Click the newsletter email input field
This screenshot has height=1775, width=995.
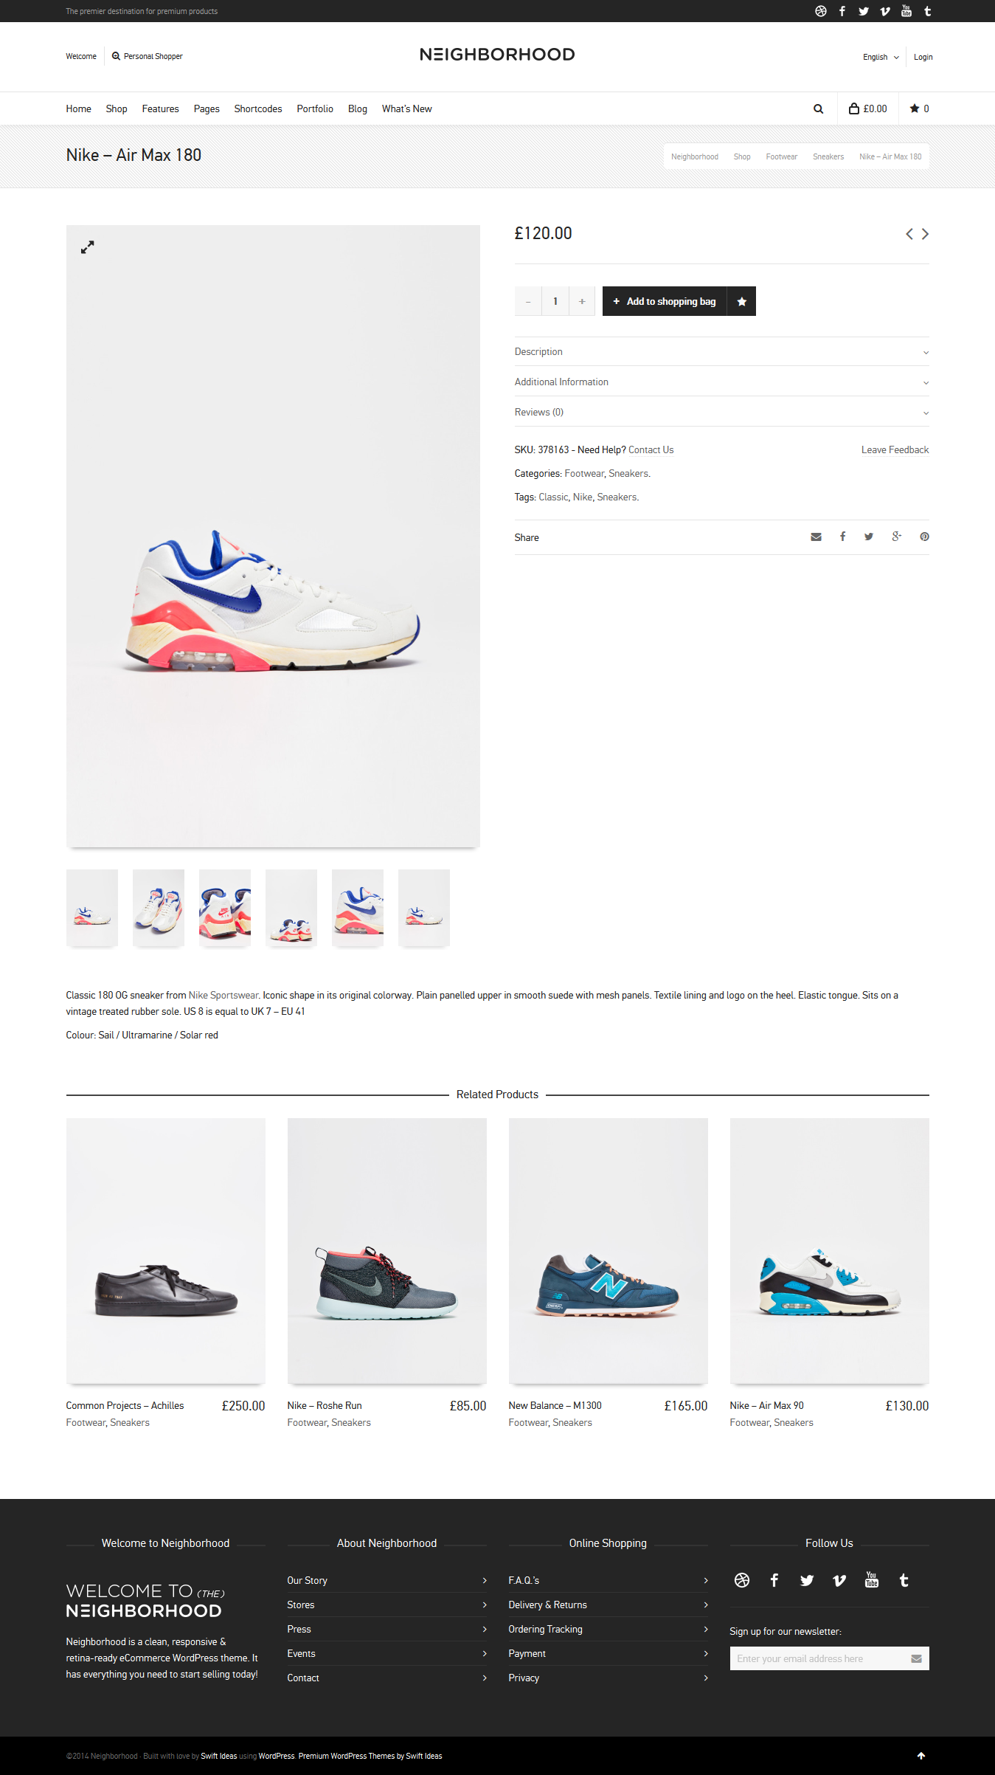(x=819, y=1658)
